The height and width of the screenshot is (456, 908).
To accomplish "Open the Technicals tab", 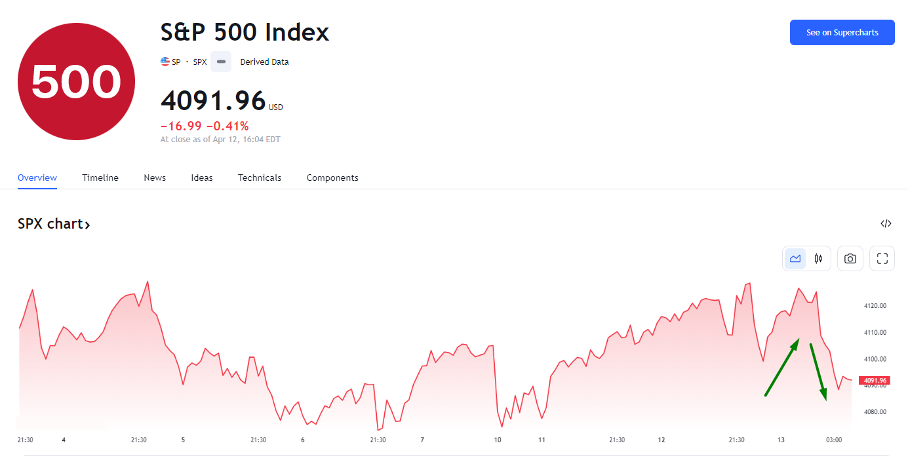I will click(260, 178).
